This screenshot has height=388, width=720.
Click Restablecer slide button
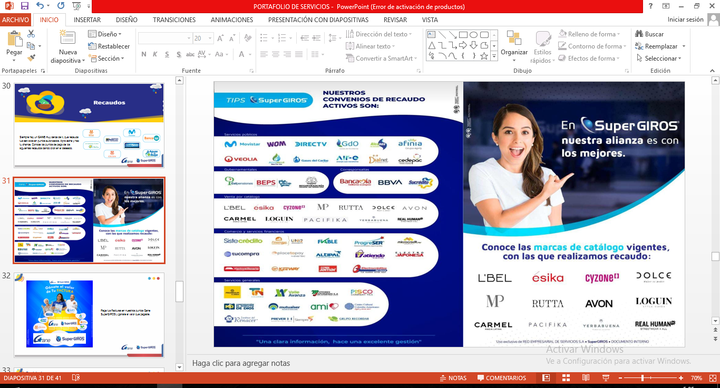coord(109,46)
